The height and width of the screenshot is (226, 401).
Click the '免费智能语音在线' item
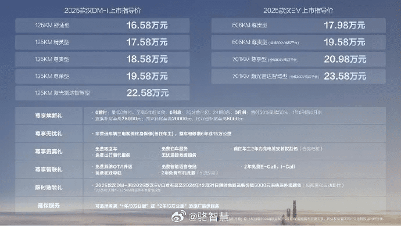[x=179, y=167]
